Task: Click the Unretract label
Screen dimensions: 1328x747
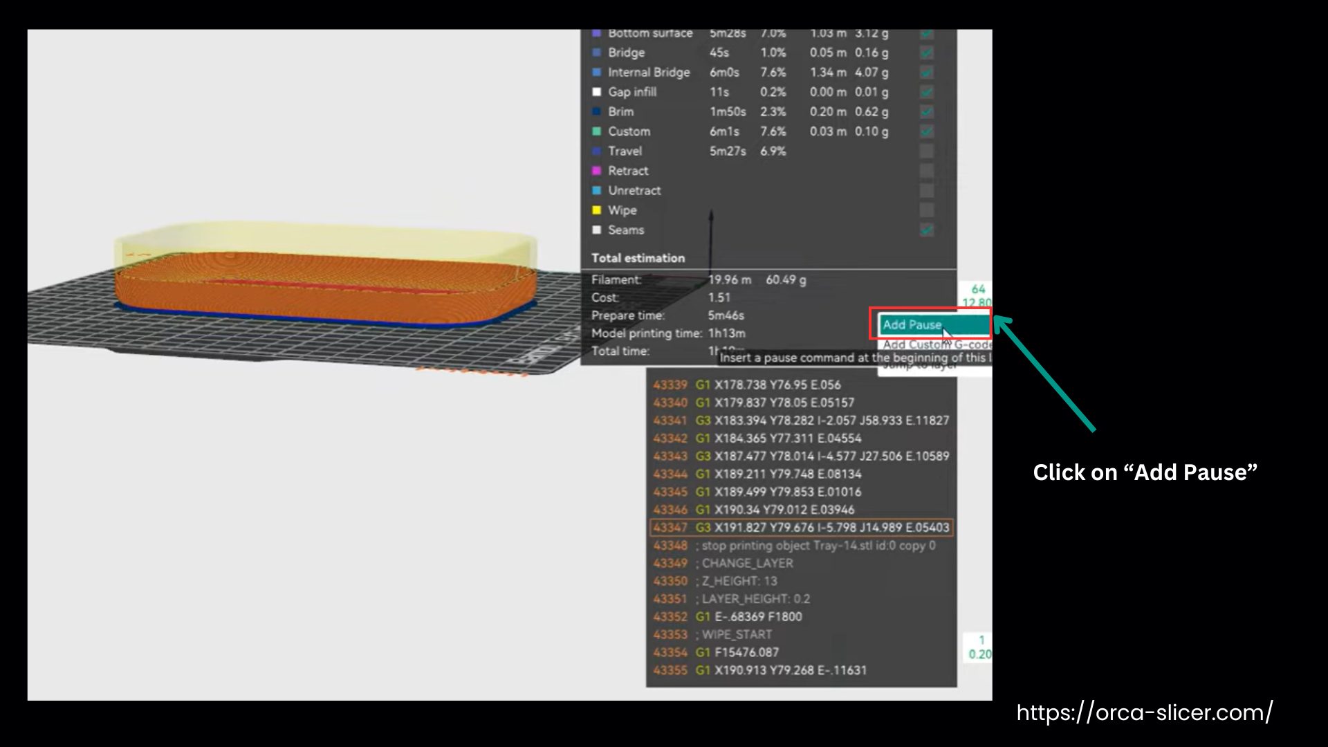Action: 634,190
